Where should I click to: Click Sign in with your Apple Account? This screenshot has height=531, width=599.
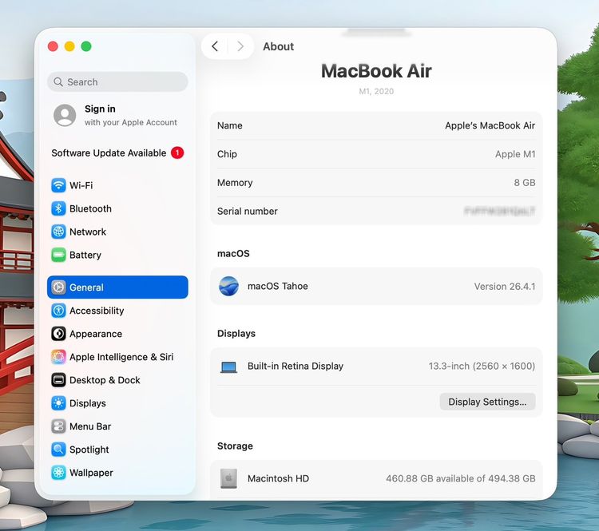(x=117, y=115)
